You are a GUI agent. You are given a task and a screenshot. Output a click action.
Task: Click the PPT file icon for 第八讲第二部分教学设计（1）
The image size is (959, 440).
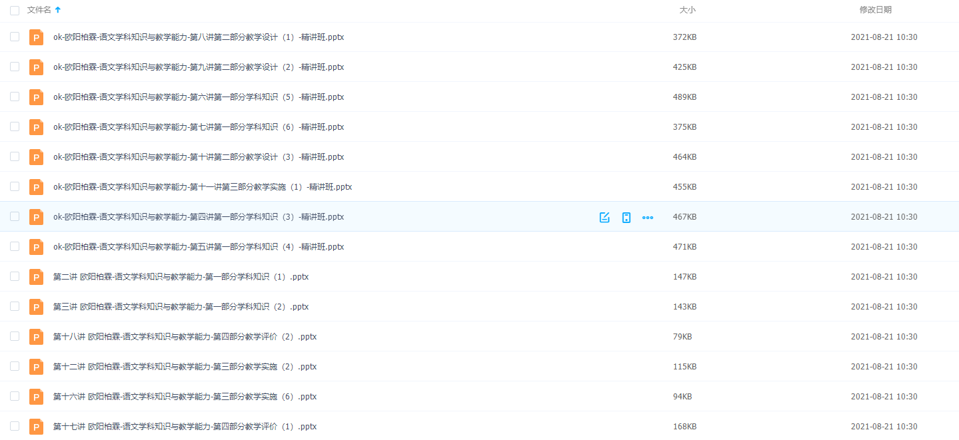click(36, 37)
